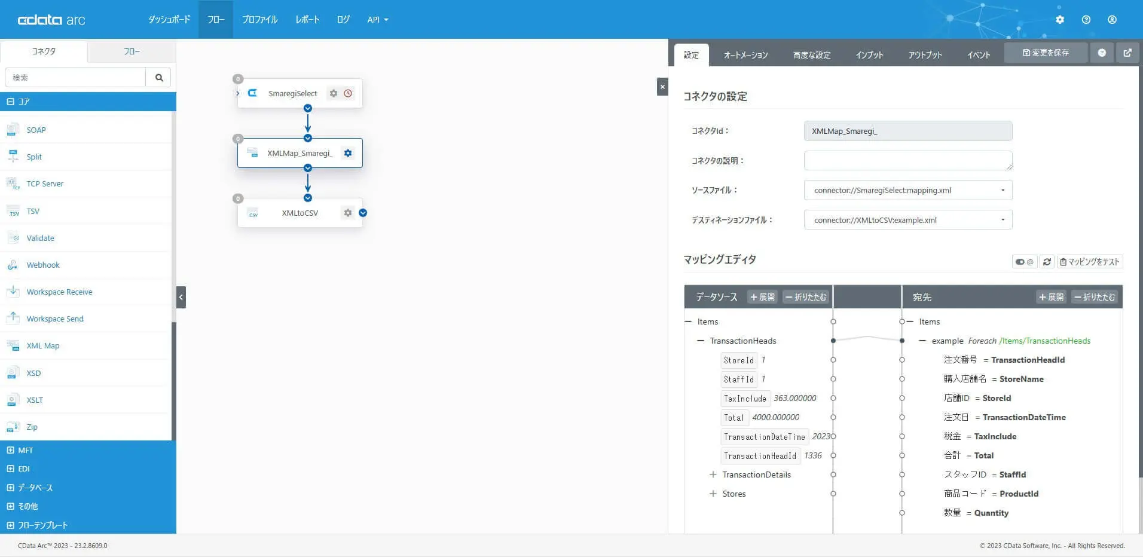The image size is (1143, 557).
Task: Open the user account icon
Action: [x=1112, y=20]
